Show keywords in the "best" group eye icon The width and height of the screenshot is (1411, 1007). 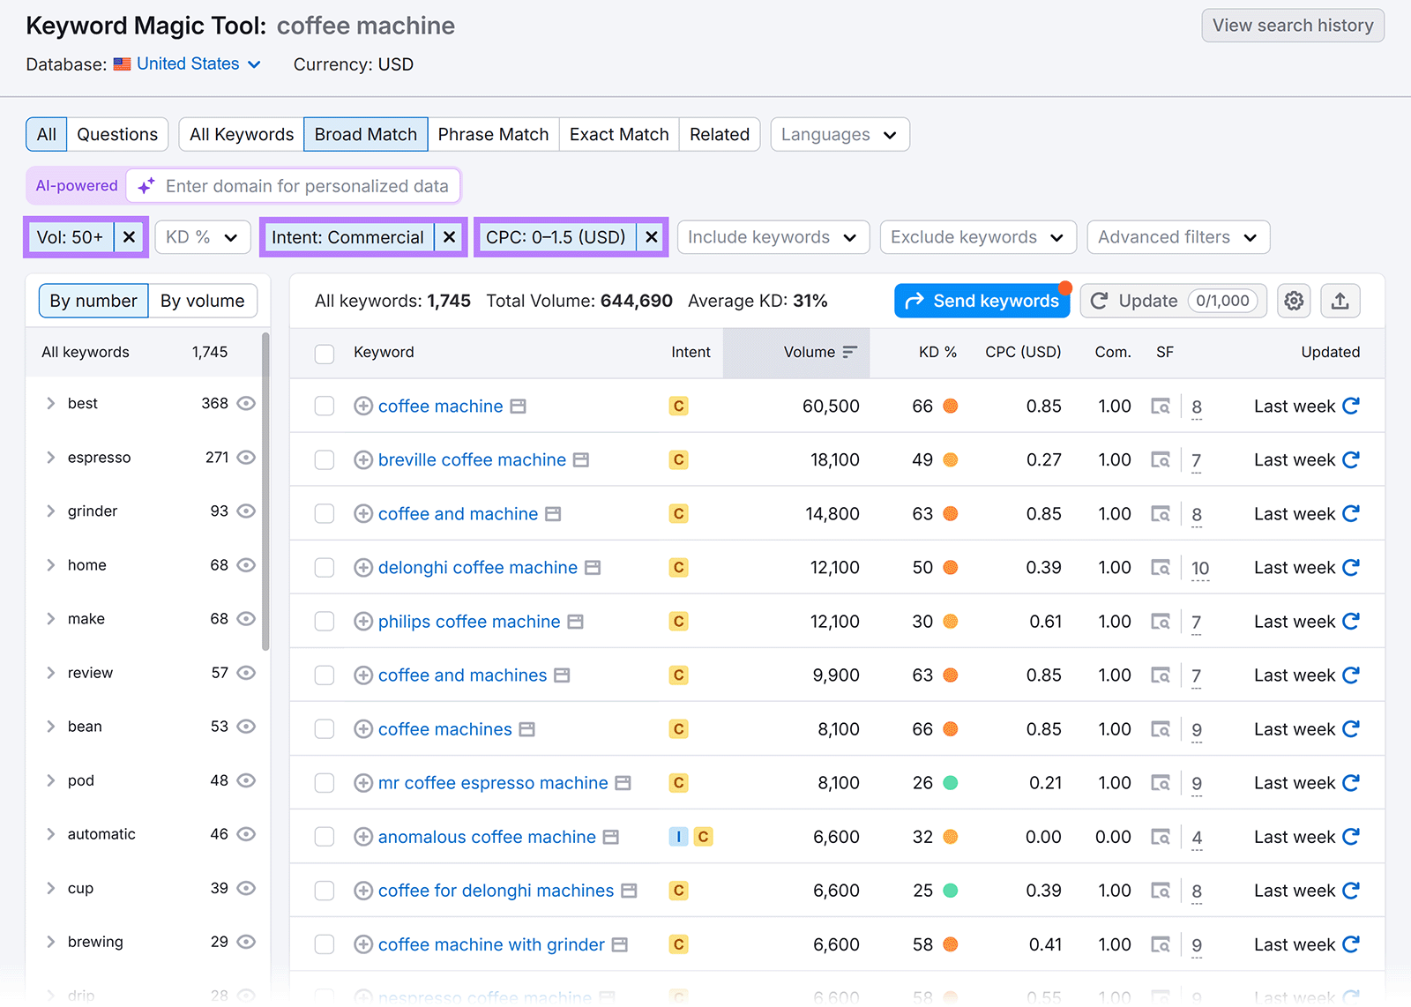pyautogui.click(x=246, y=403)
